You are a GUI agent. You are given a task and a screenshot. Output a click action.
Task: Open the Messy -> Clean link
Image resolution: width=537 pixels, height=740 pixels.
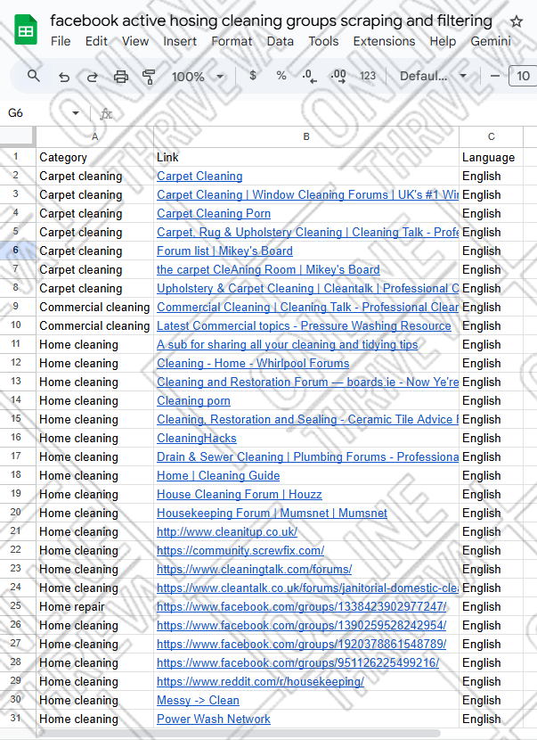(x=198, y=701)
